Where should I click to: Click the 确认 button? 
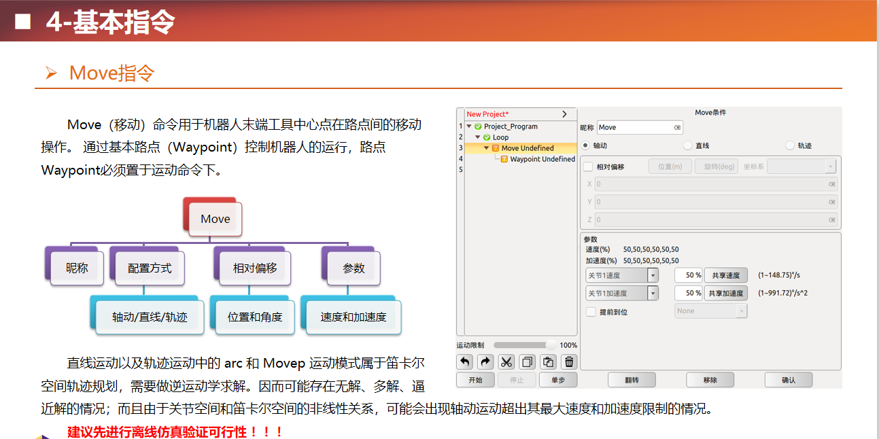pos(789,380)
